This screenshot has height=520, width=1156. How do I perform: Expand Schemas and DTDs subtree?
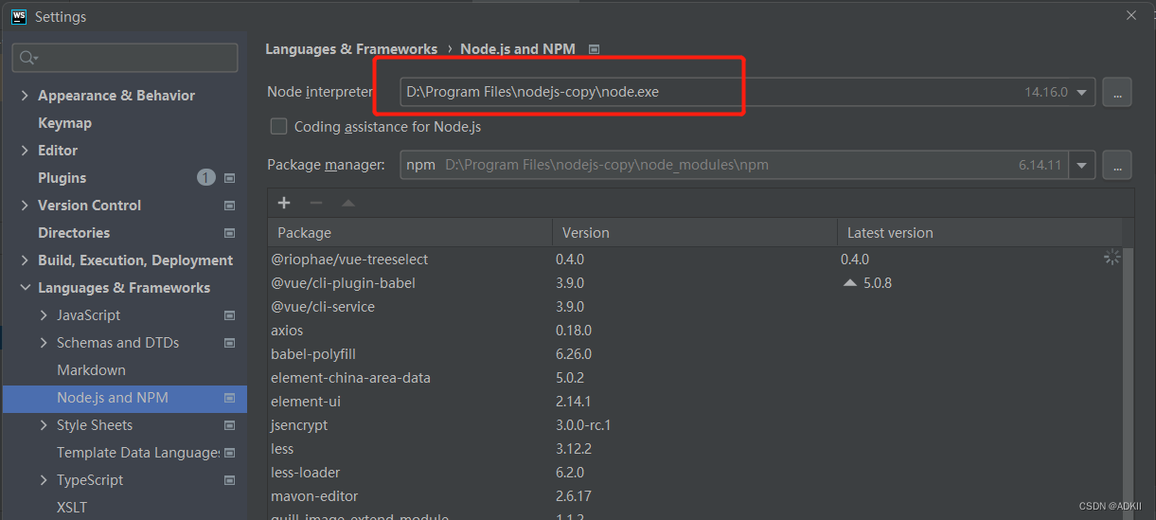click(44, 343)
